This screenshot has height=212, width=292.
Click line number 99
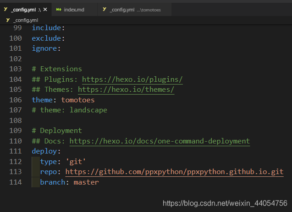(17, 28)
